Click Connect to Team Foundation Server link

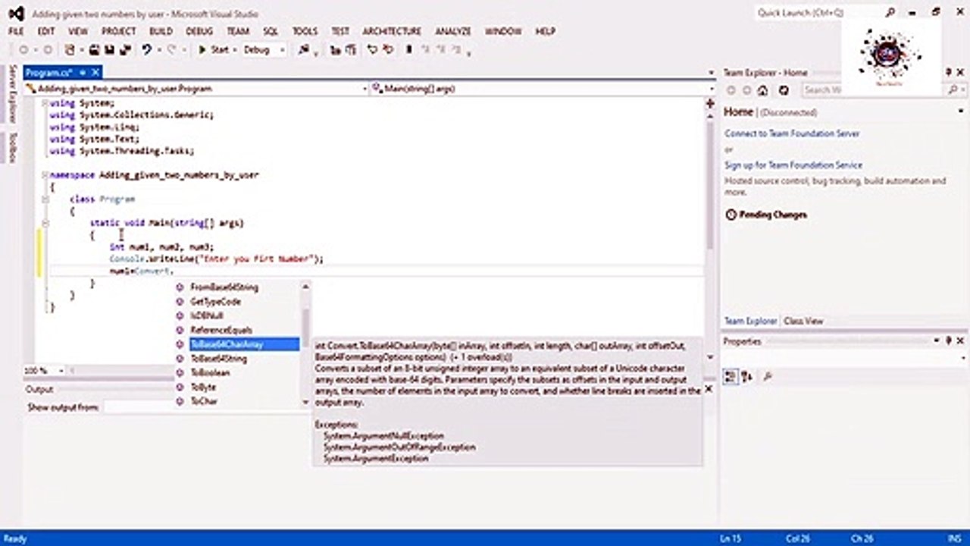(x=792, y=133)
